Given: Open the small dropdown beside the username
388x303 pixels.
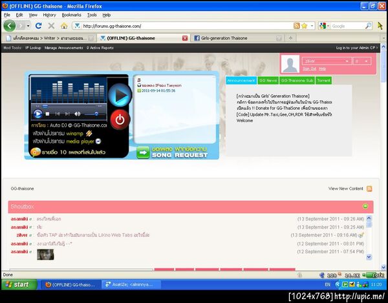Looking at the screenshot, I should [x=361, y=61].
